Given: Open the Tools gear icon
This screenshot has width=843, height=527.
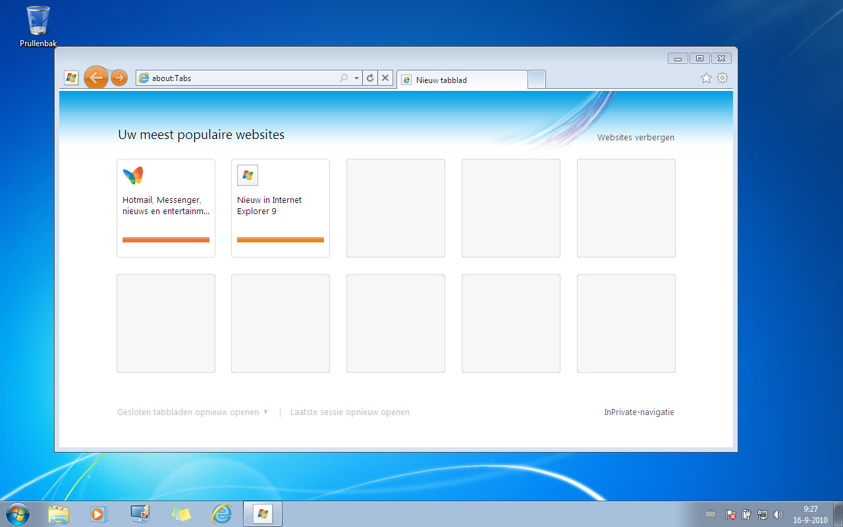Looking at the screenshot, I should (x=722, y=78).
